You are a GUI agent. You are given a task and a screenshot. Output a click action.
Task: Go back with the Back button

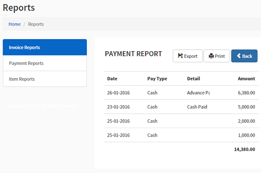244,56
